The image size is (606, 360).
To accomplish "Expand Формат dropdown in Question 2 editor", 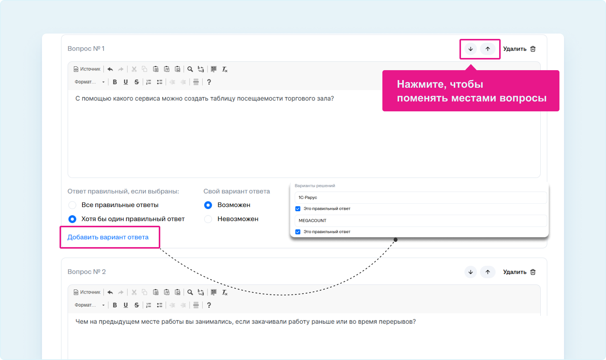I will click(x=90, y=305).
